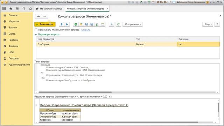Image resolution: width=224 pixels, height=126 pixels.
Task: Open the dropdown arrow next to info icon
Action: [210, 2]
